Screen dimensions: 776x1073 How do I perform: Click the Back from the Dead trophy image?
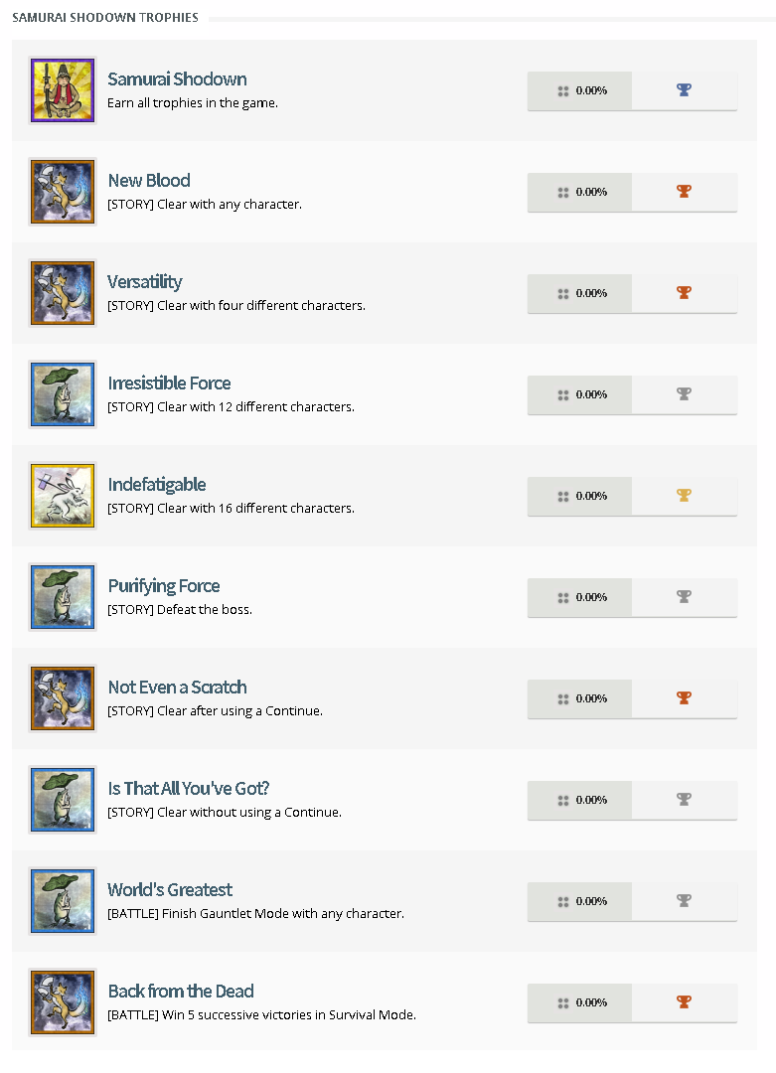click(62, 1002)
